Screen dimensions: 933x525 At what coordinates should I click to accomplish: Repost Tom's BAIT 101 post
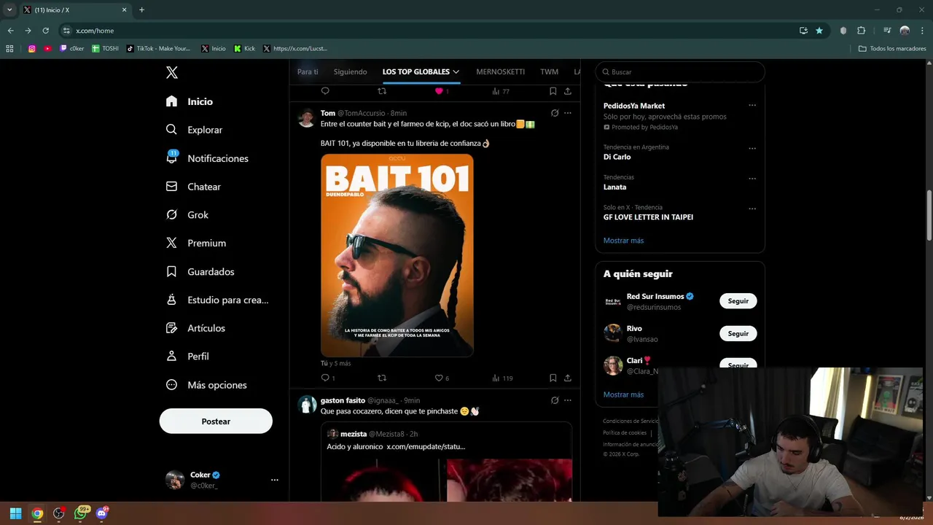tap(382, 378)
